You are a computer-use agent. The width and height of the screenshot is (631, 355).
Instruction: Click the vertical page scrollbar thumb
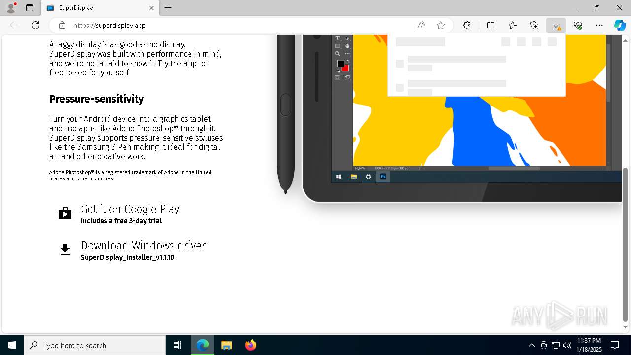[626, 244]
